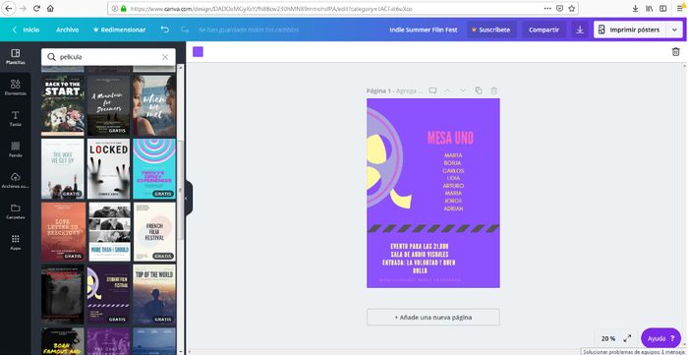Select the teal concentric circles template
Screen dimensions: 688x355
pos(154,169)
